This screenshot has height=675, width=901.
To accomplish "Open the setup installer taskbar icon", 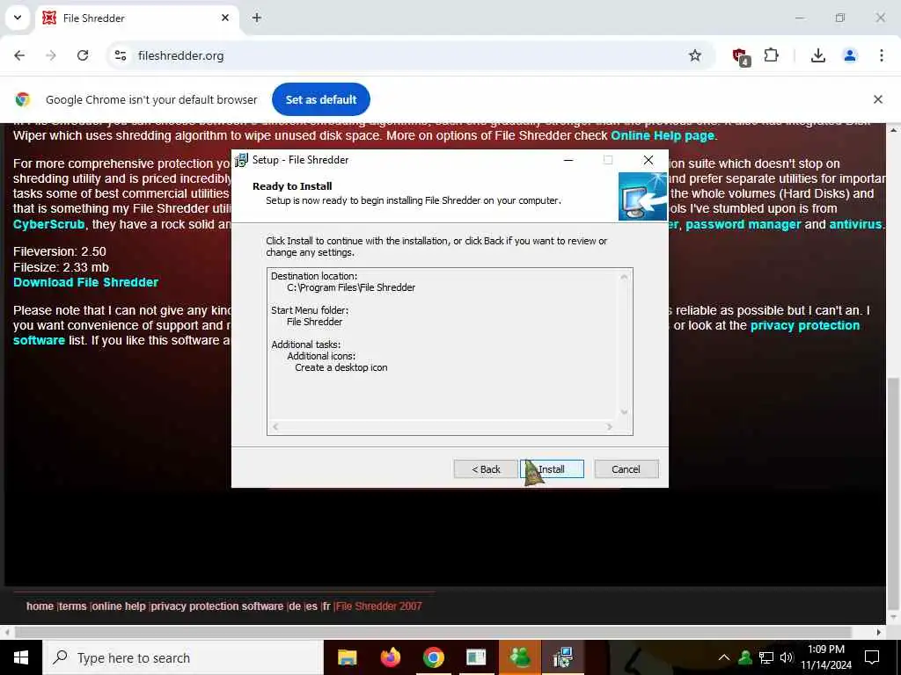I will pyautogui.click(x=562, y=657).
